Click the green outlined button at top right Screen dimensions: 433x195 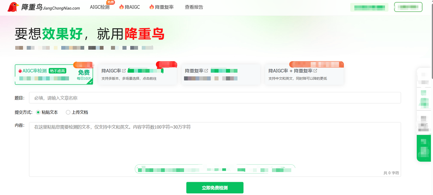tap(408, 7)
